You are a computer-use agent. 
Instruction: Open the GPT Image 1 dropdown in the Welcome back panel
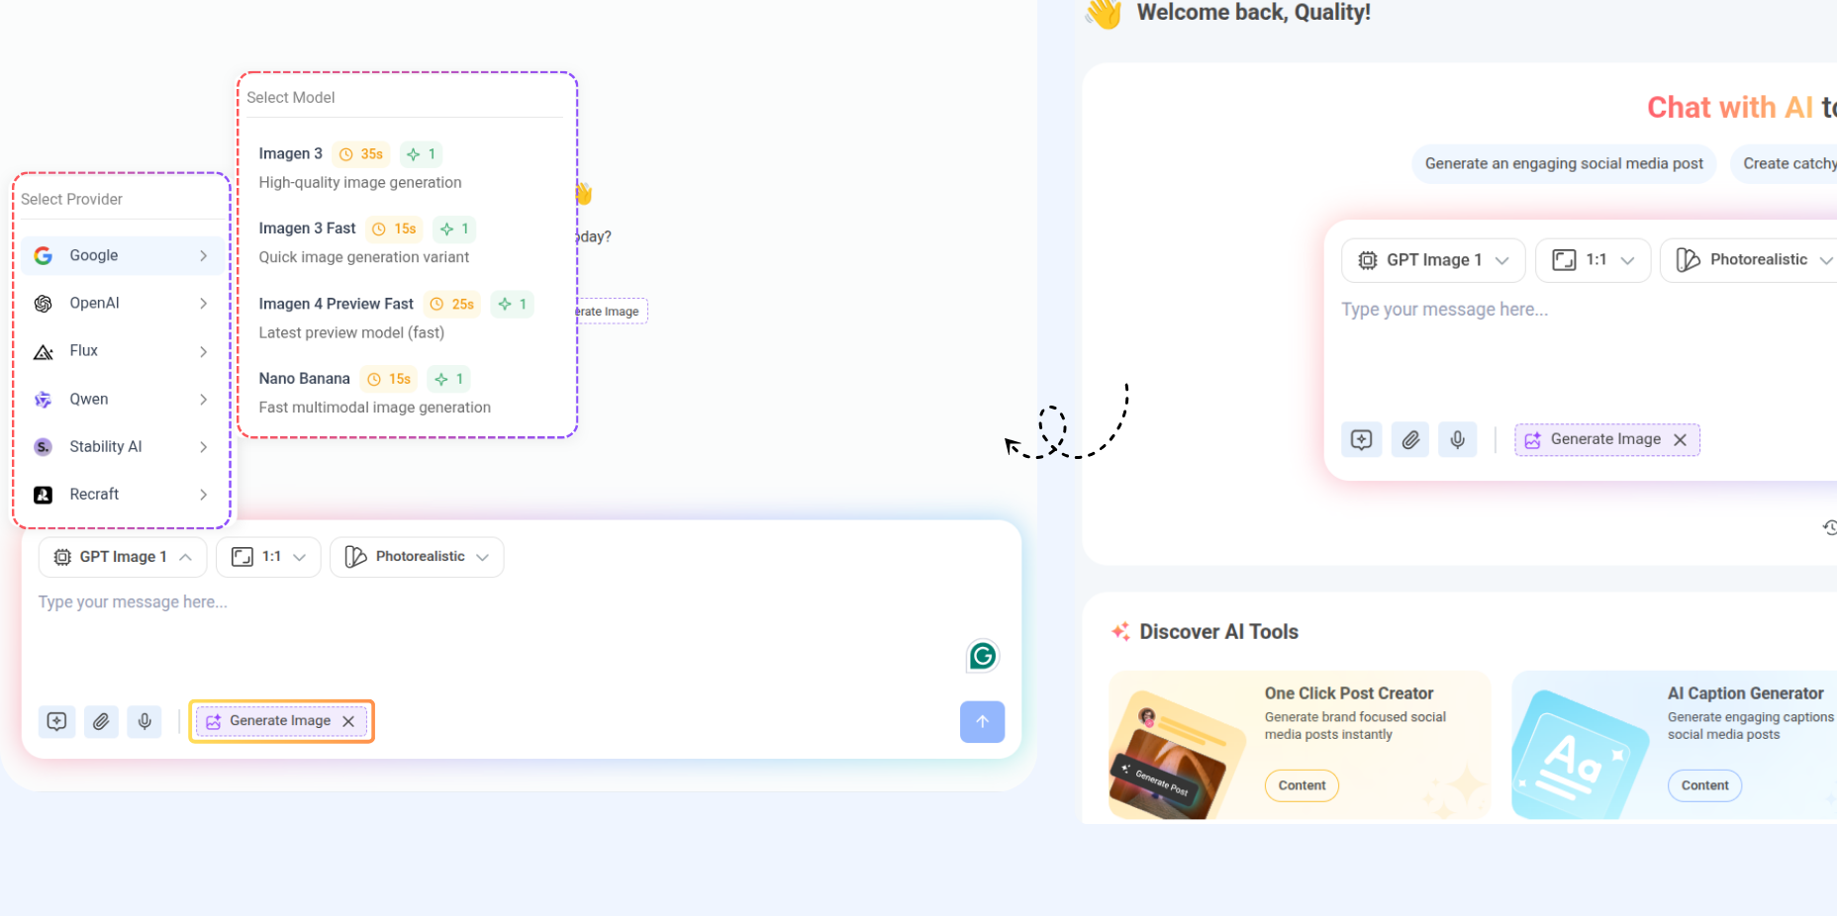(1433, 260)
